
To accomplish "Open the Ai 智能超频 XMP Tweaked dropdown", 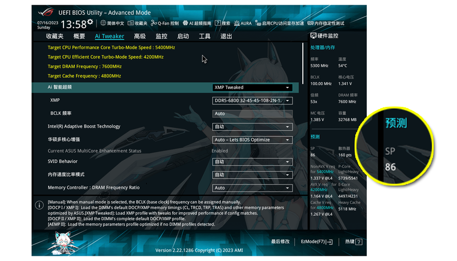I will coord(252,87).
